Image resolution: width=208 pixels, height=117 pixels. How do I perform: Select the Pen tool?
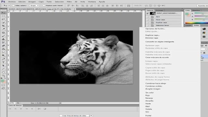click(3, 59)
